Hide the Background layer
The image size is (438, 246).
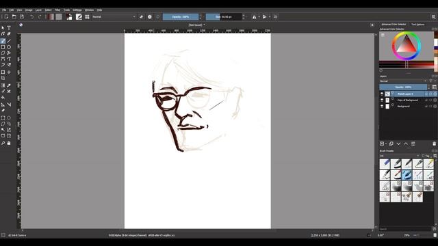tap(382, 107)
